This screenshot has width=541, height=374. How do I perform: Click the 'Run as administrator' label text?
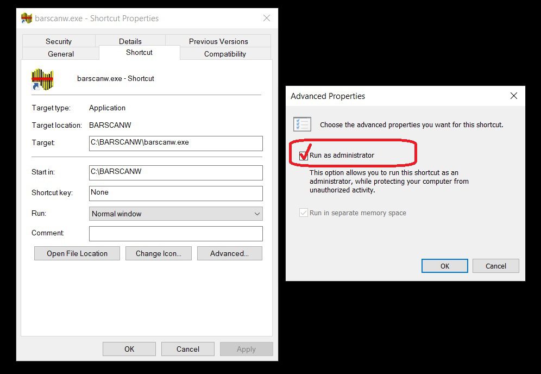click(342, 155)
